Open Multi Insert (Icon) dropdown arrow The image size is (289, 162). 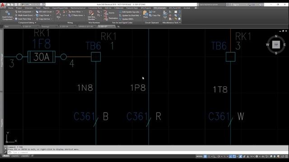34,15
